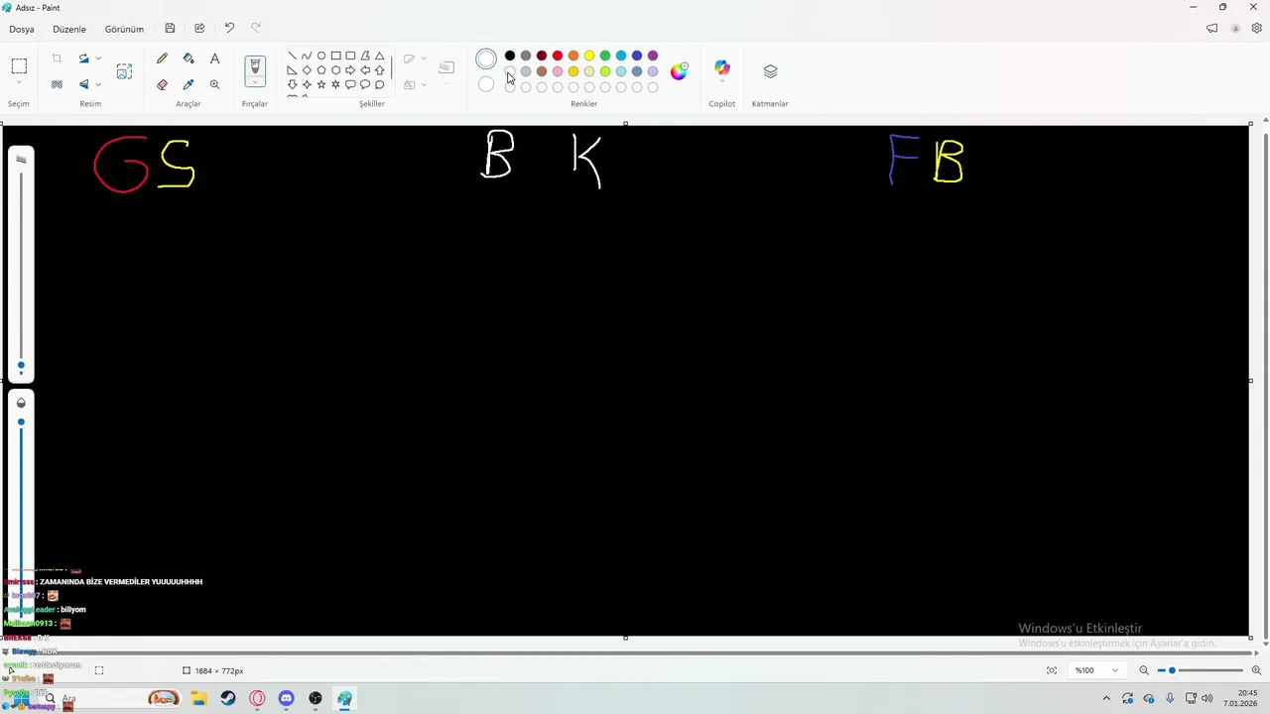Select the pentagon shape
The image size is (1270, 714).
click(x=321, y=70)
